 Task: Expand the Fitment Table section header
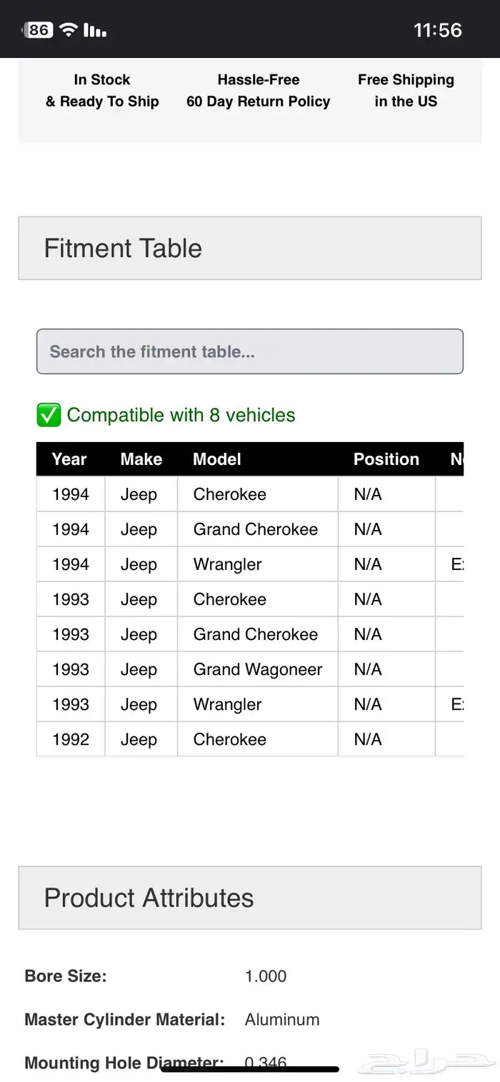(250, 248)
